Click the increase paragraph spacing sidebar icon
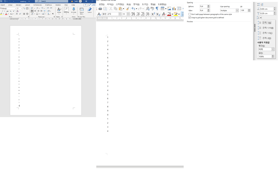This screenshot has height=169, width=278. [x=258, y=4]
